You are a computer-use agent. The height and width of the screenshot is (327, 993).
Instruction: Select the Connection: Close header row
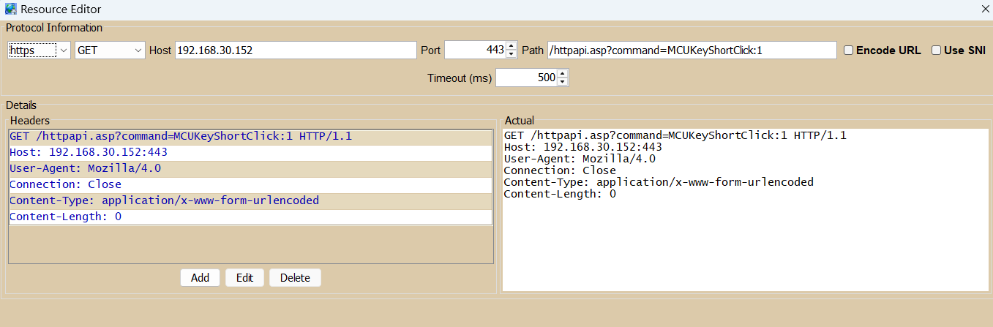pos(250,184)
